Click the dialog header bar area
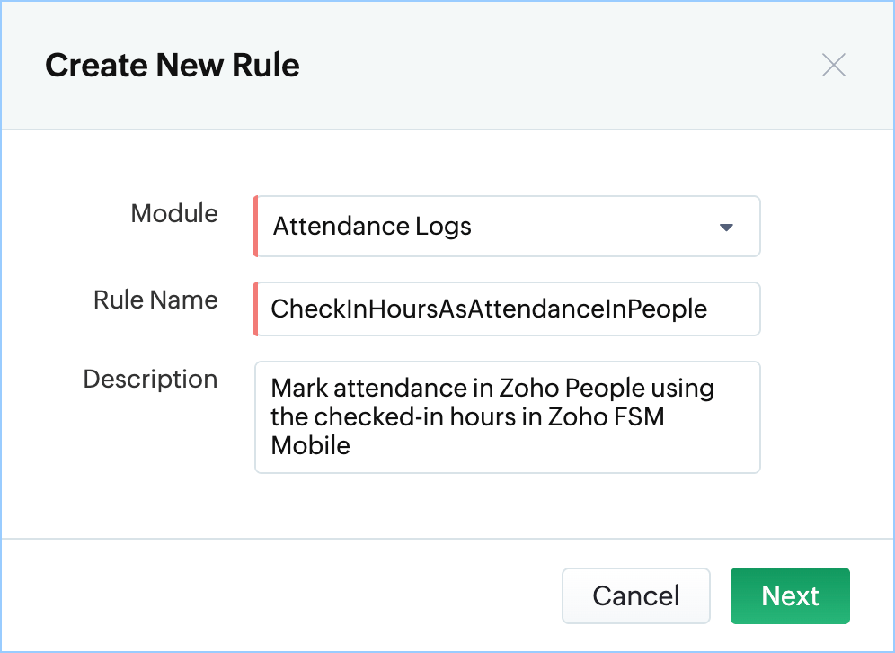The image size is (895, 653). (447, 65)
